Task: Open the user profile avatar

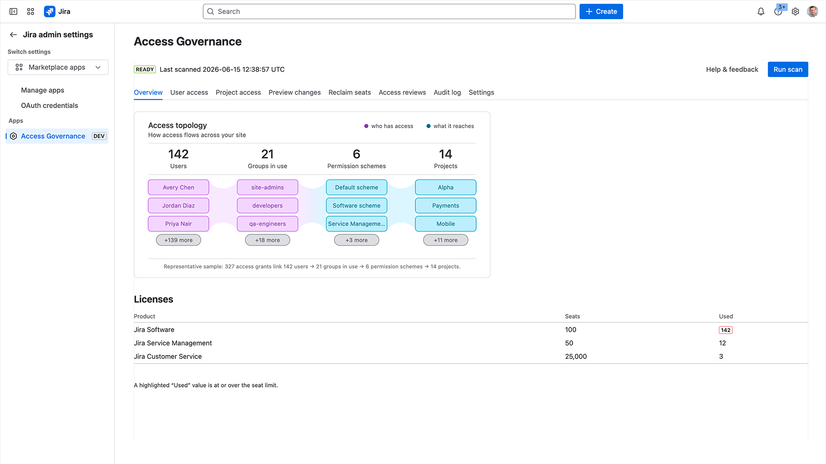Action: click(x=813, y=11)
